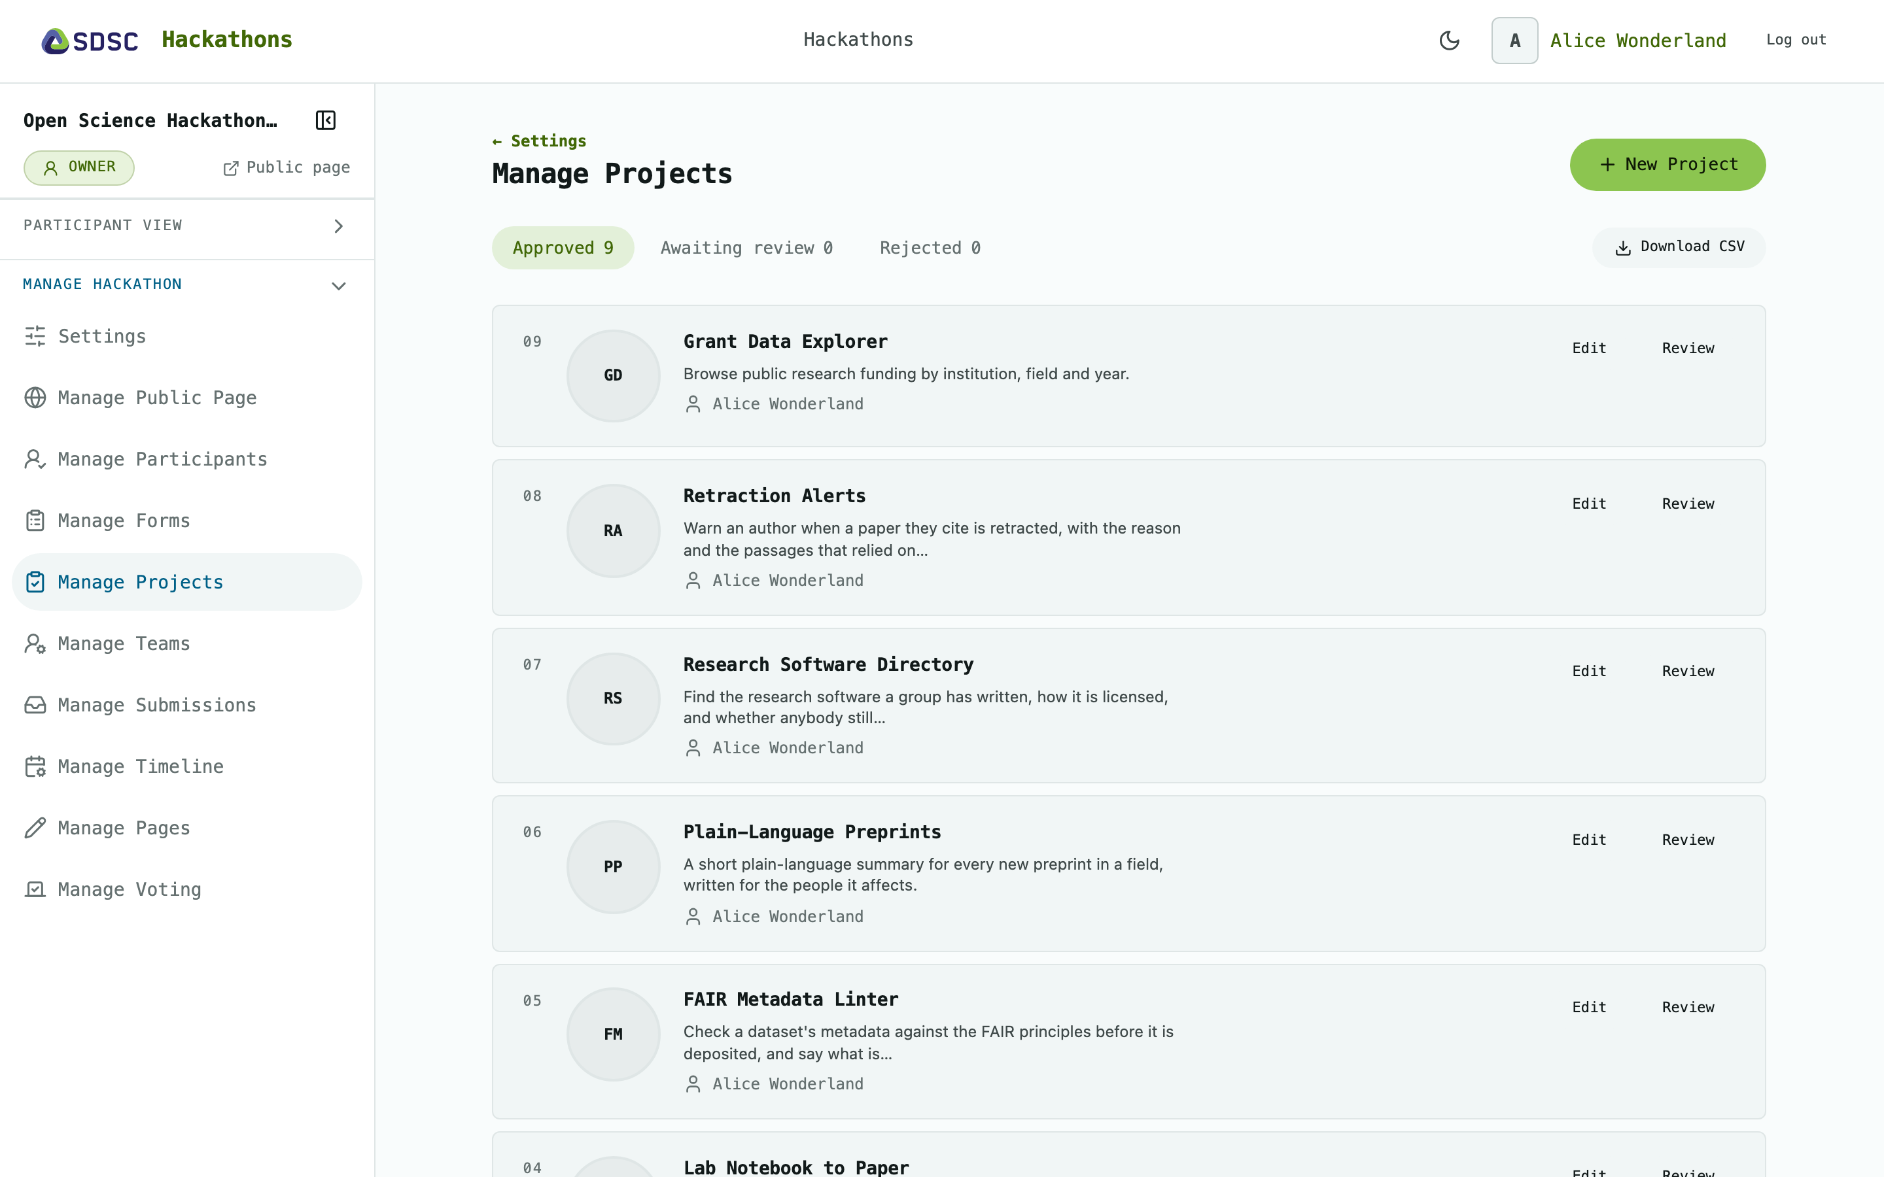Open Manage Teams
1884x1177 pixels.
tap(187, 644)
